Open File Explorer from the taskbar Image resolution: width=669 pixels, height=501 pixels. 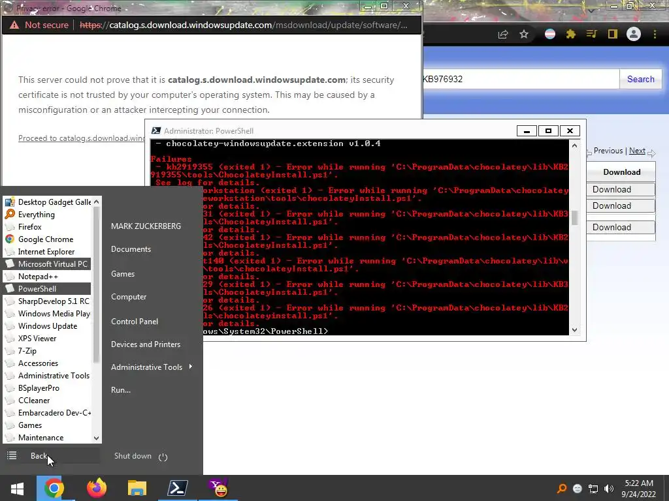137,488
